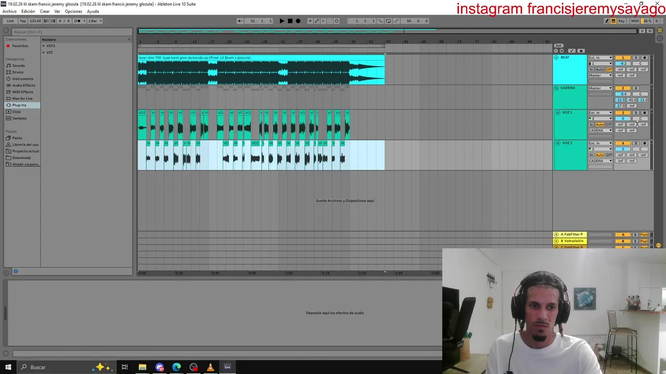The height and width of the screenshot is (374, 666).
Task: Toggle Automation Mode icon near Set
Action: coord(572,51)
